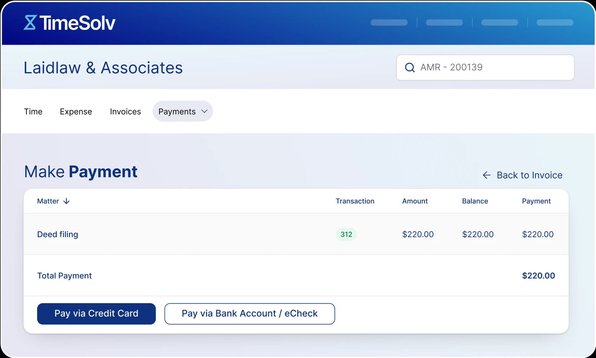Select the green 312 transaction badge
Viewport: 596px width, 358px height.
point(346,234)
